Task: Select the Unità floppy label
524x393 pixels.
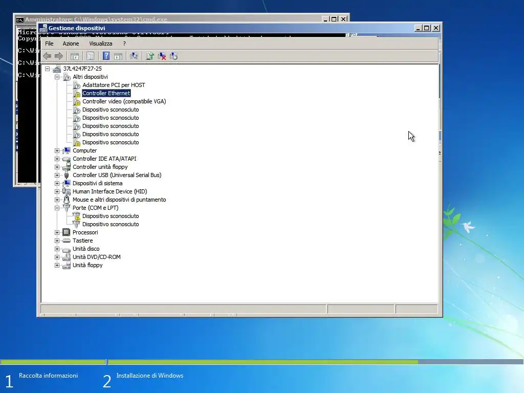Action: click(88, 266)
